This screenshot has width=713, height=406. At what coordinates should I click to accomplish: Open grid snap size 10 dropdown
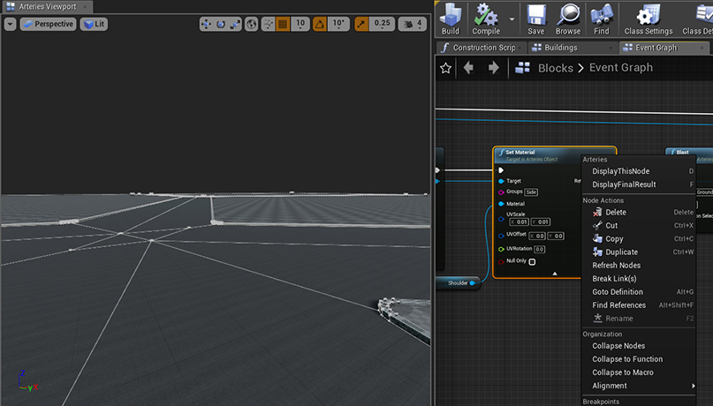click(x=300, y=24)
